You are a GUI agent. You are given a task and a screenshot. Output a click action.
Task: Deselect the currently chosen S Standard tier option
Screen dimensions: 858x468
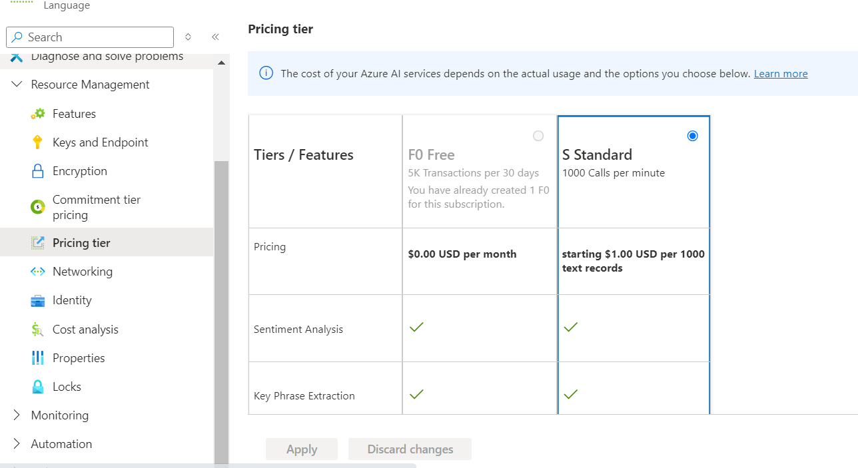pos(692,135)
